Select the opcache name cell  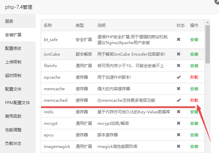click(x=52, y=77)
